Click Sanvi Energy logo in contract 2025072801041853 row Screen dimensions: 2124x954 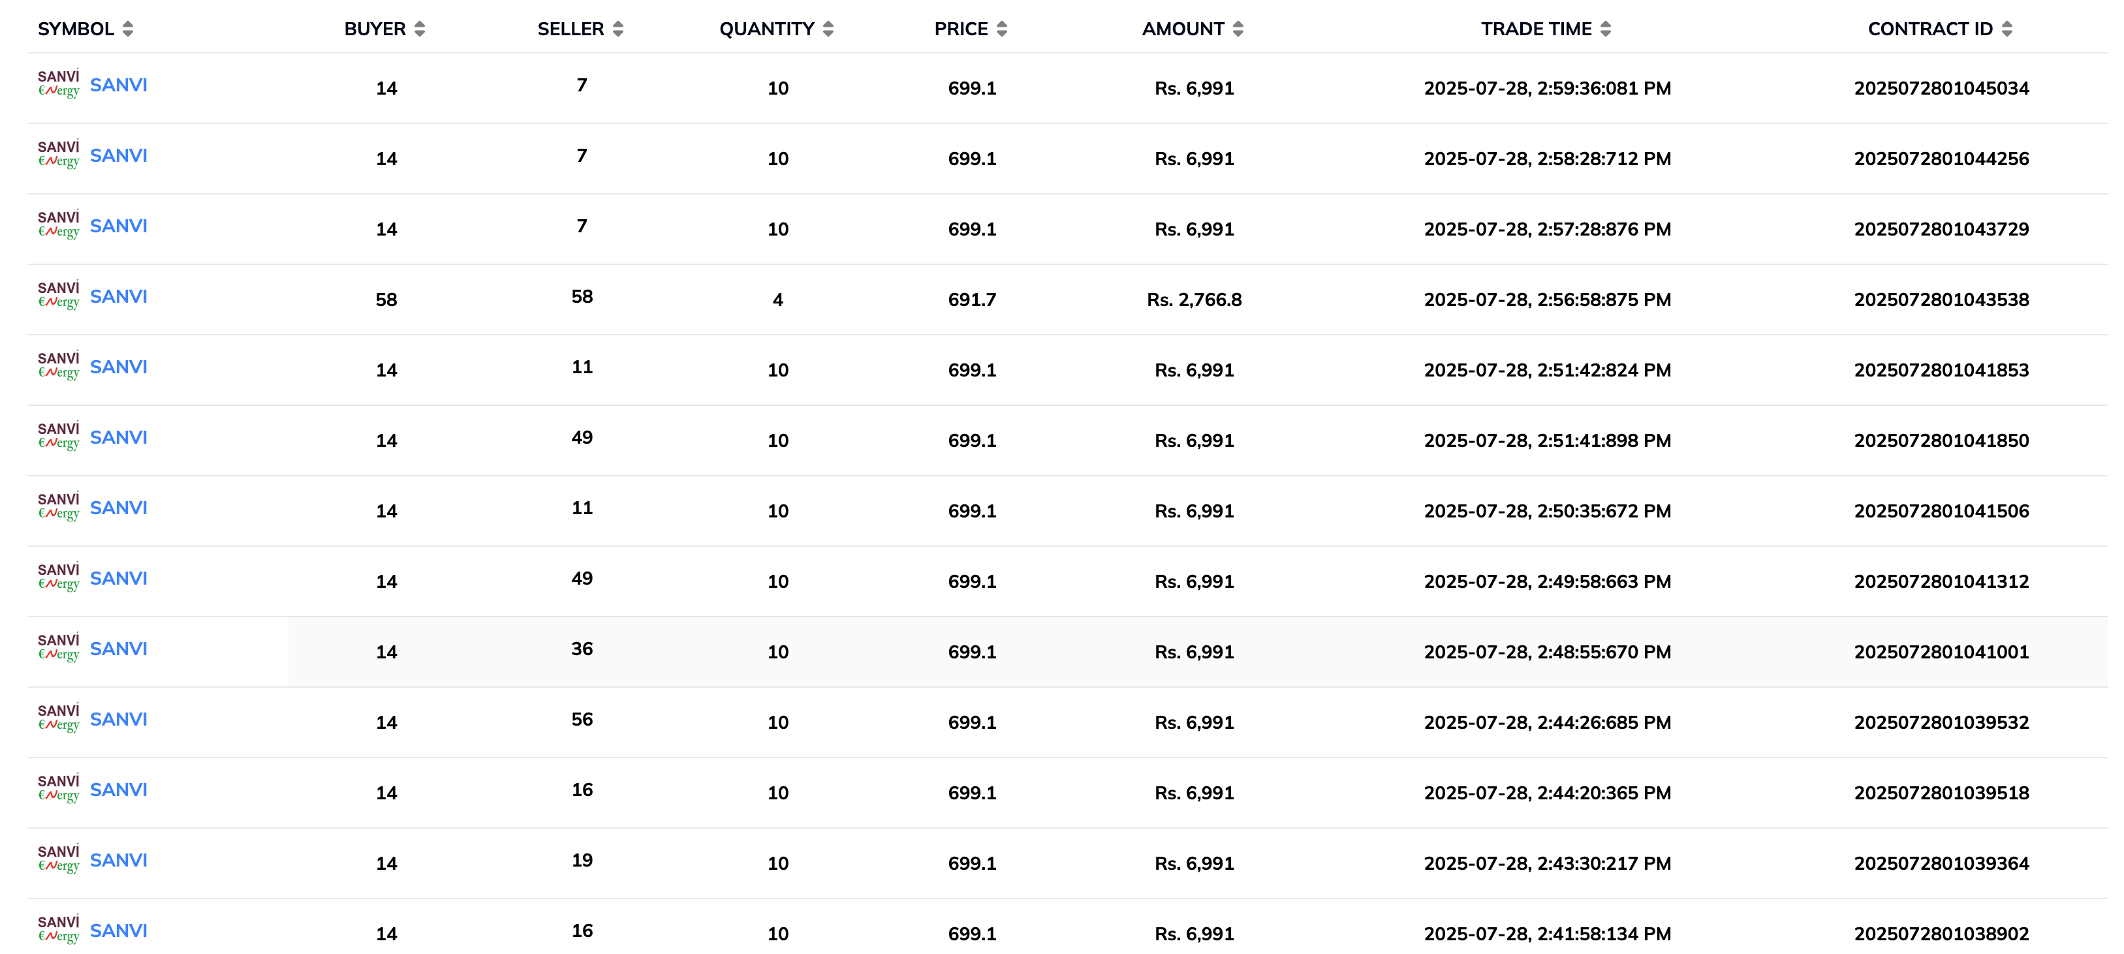[x=59, y=366]
